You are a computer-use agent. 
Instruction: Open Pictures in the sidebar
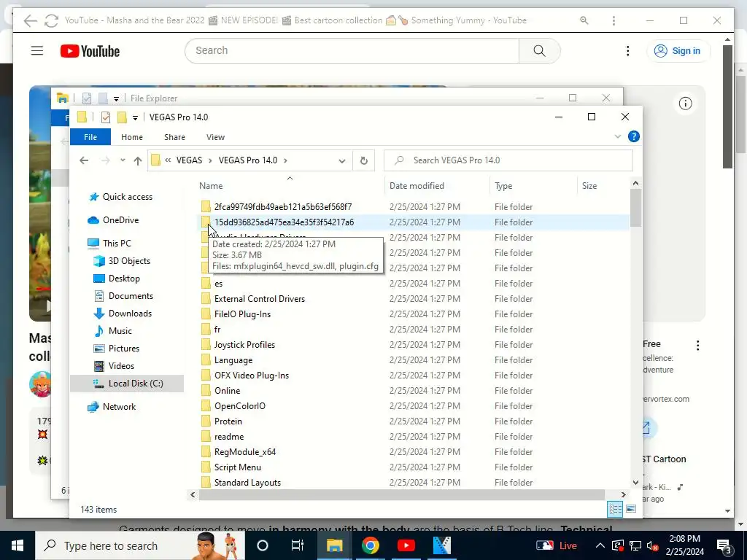117,349
